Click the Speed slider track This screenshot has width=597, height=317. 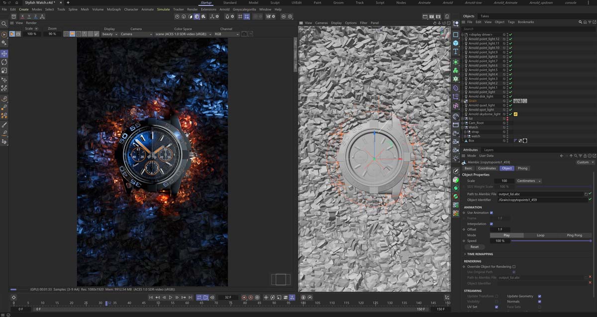[x=547, y=241]
